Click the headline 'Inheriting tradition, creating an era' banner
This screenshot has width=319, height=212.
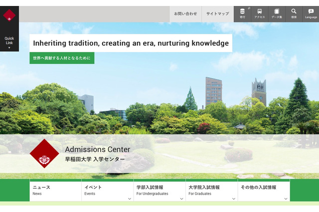pos(131,43)
